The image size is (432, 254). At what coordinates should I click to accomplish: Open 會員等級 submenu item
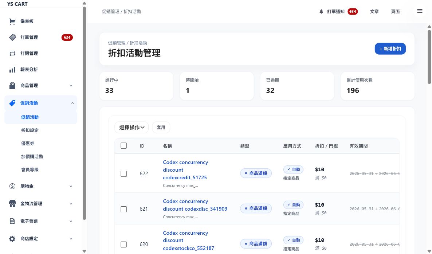click(x=30, y=169)
